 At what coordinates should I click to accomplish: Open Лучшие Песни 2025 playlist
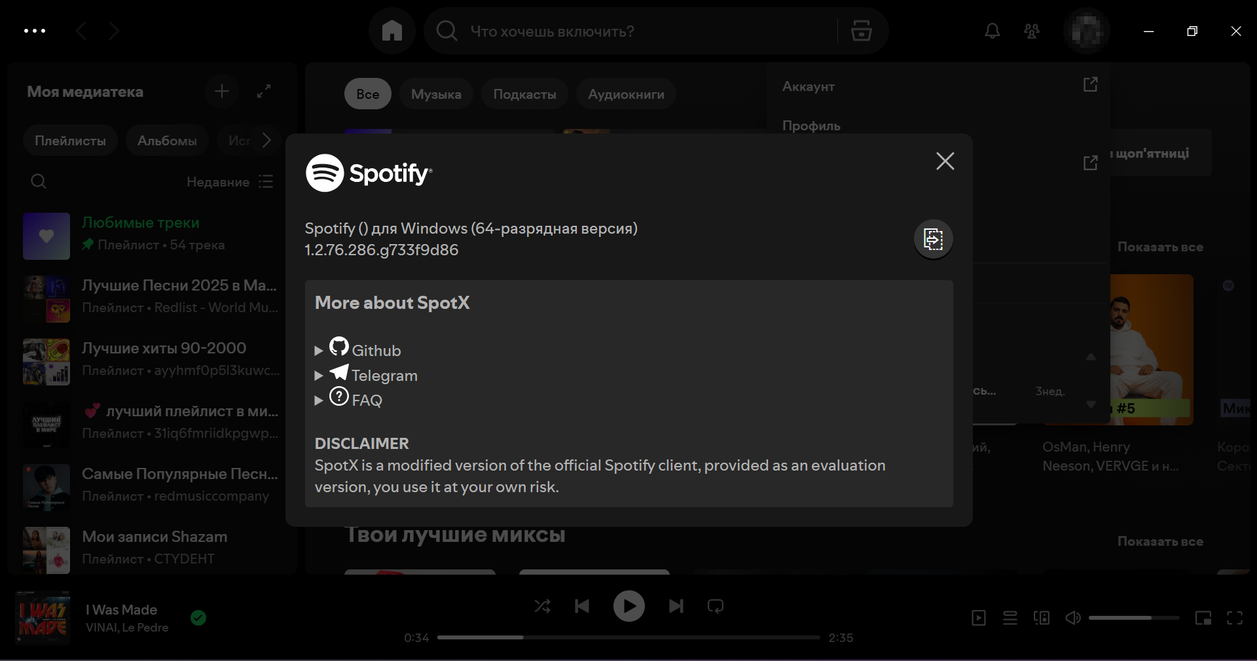point(151,299)
